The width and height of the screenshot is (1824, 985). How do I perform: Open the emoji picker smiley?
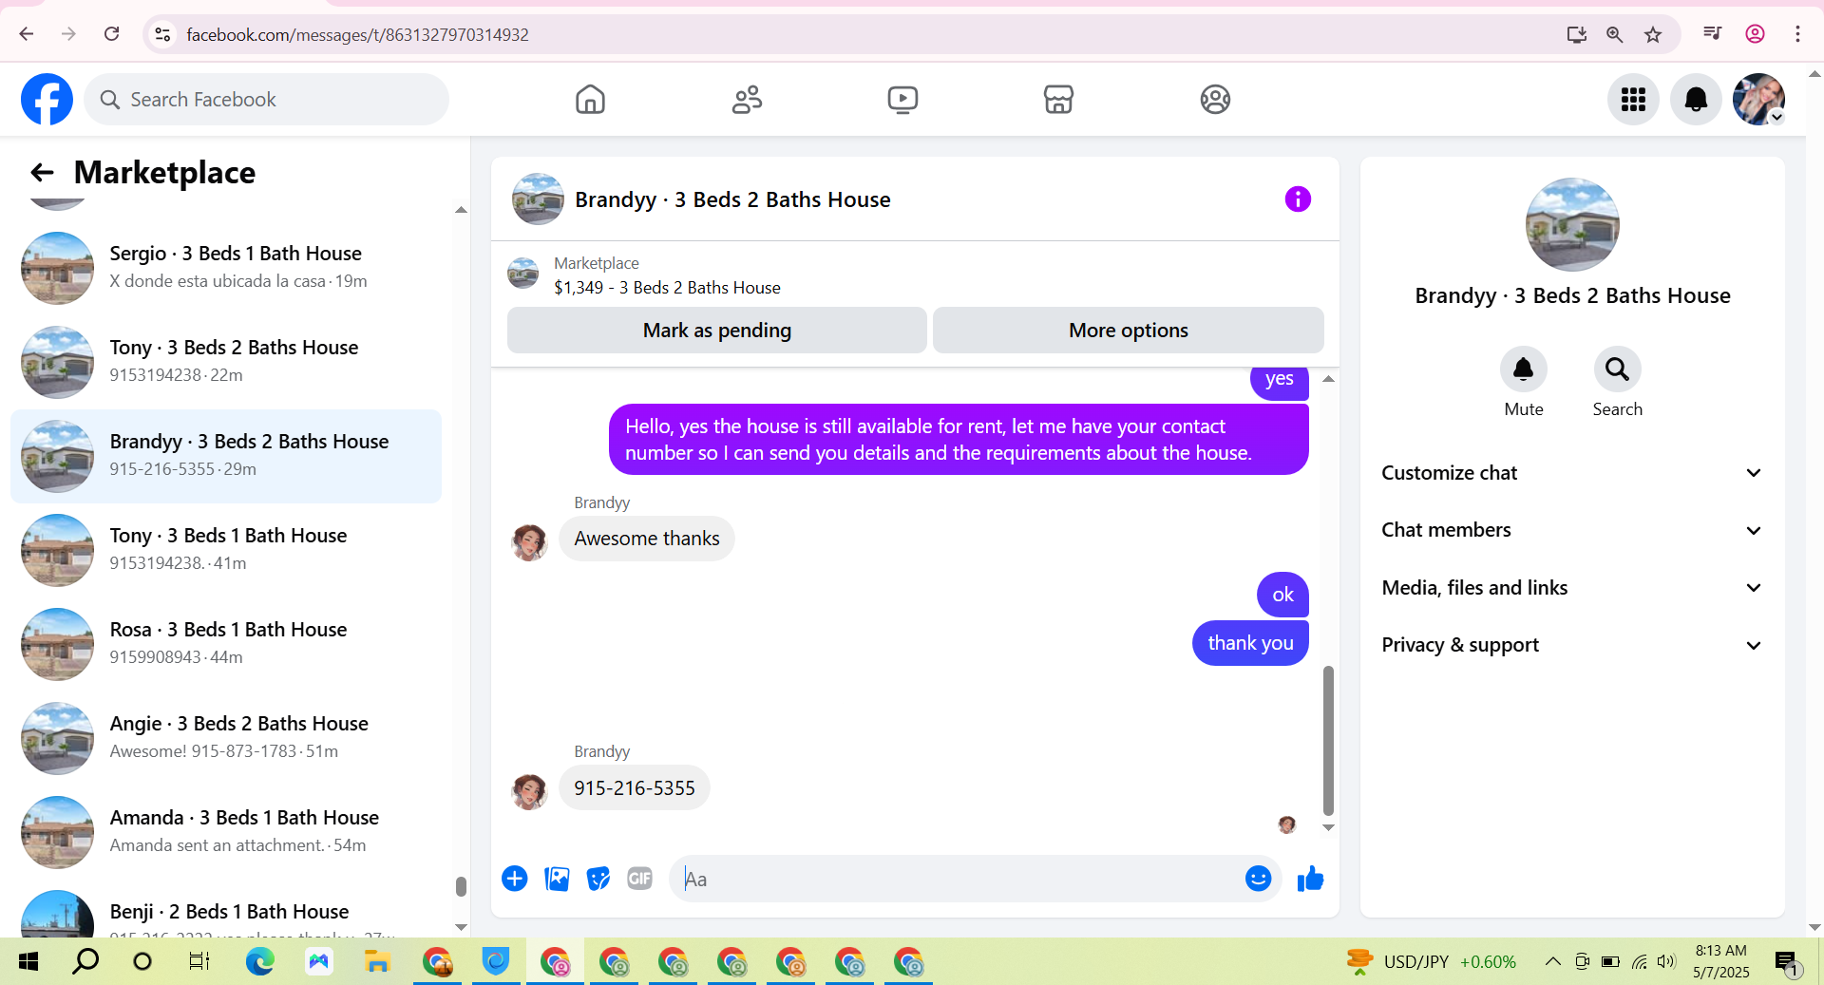1258,879
